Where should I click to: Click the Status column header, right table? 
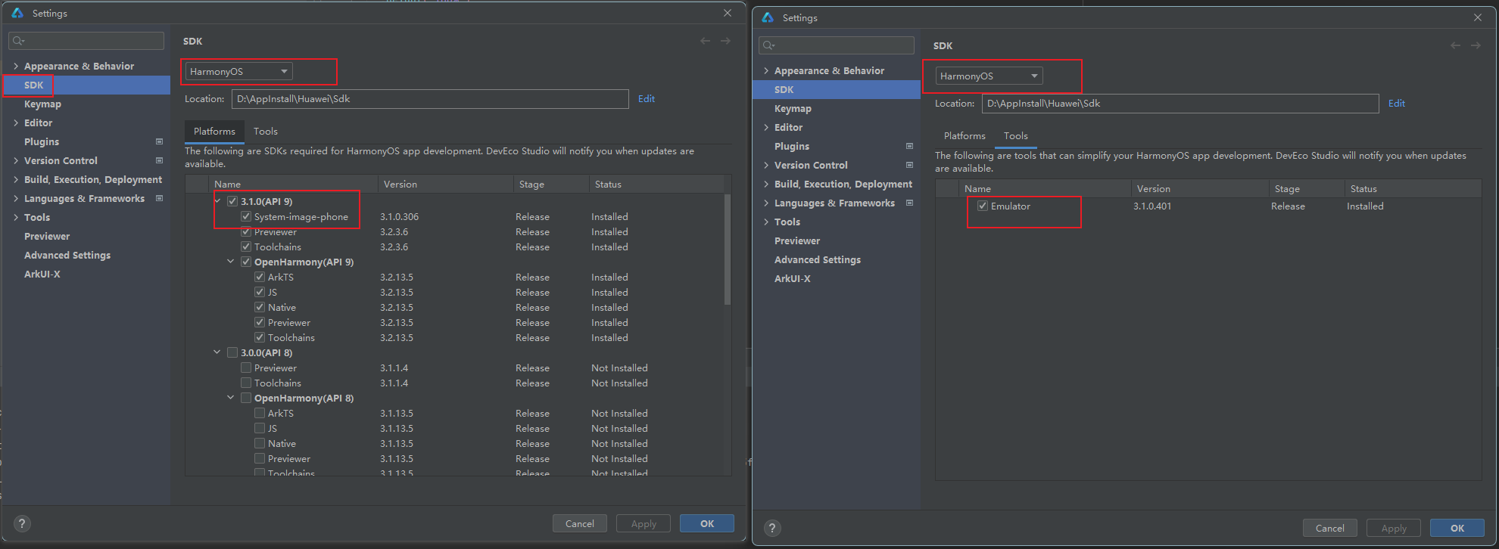pos(1413,188)
